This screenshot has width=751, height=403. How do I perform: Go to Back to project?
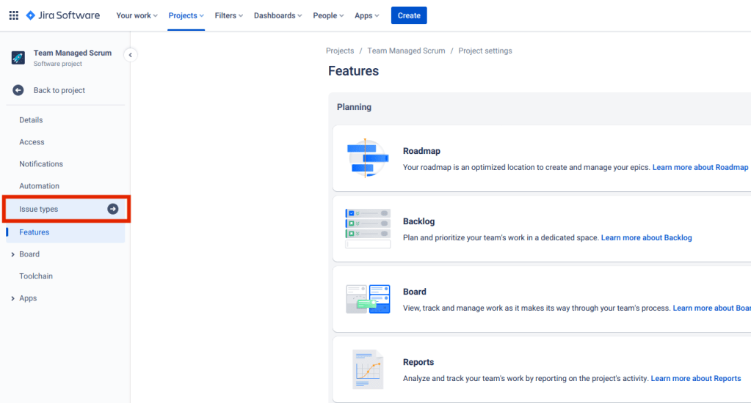[59, 90]
